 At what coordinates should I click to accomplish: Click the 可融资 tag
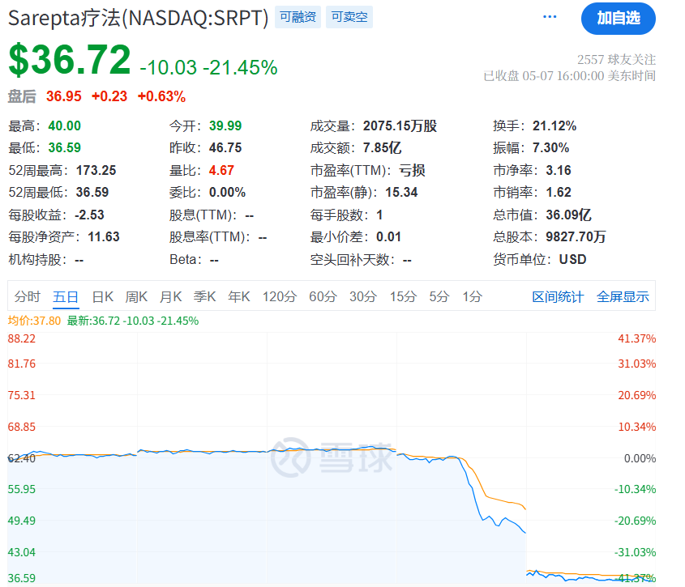[x=298, y=17]
